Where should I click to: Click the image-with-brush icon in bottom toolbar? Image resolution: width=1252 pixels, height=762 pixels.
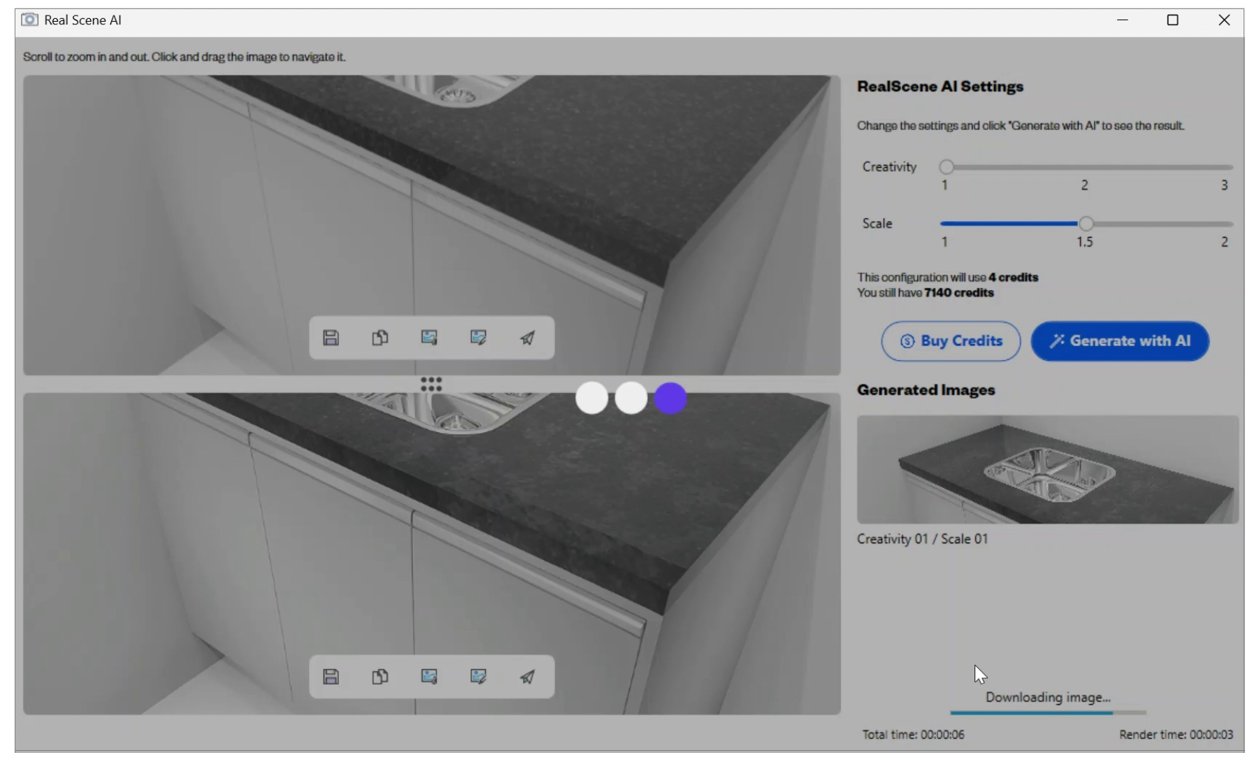pyautogui.click(x=429, y=677)
